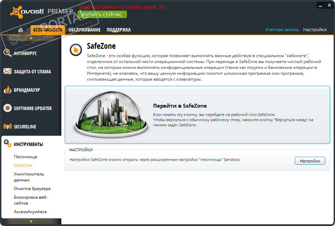Collapse the Инструменты section header
The image size is (335, 226).
point(31,144)
